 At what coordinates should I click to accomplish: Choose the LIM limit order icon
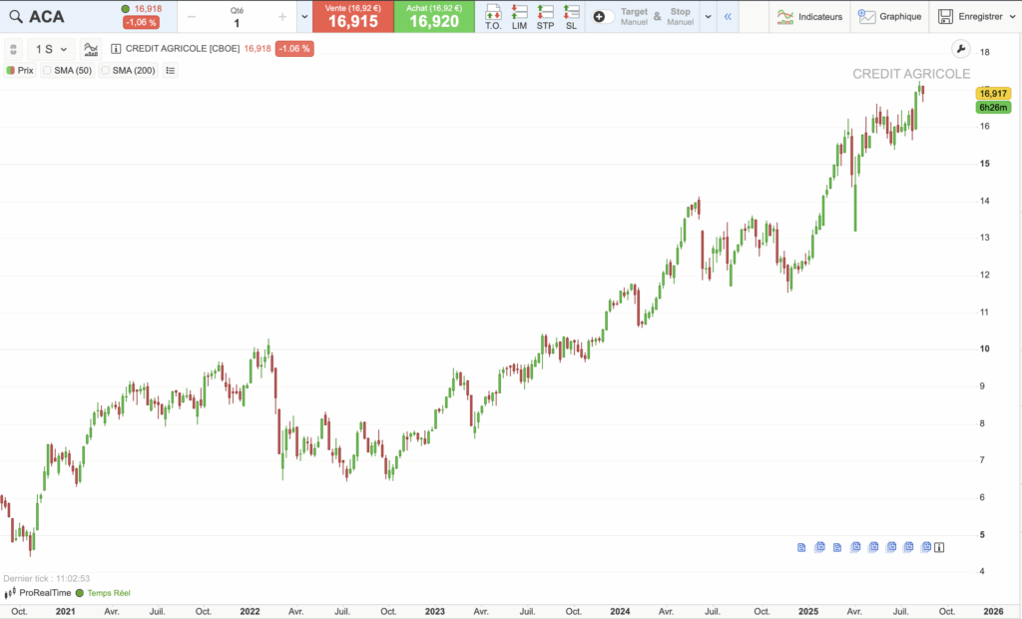coord(518,16)
